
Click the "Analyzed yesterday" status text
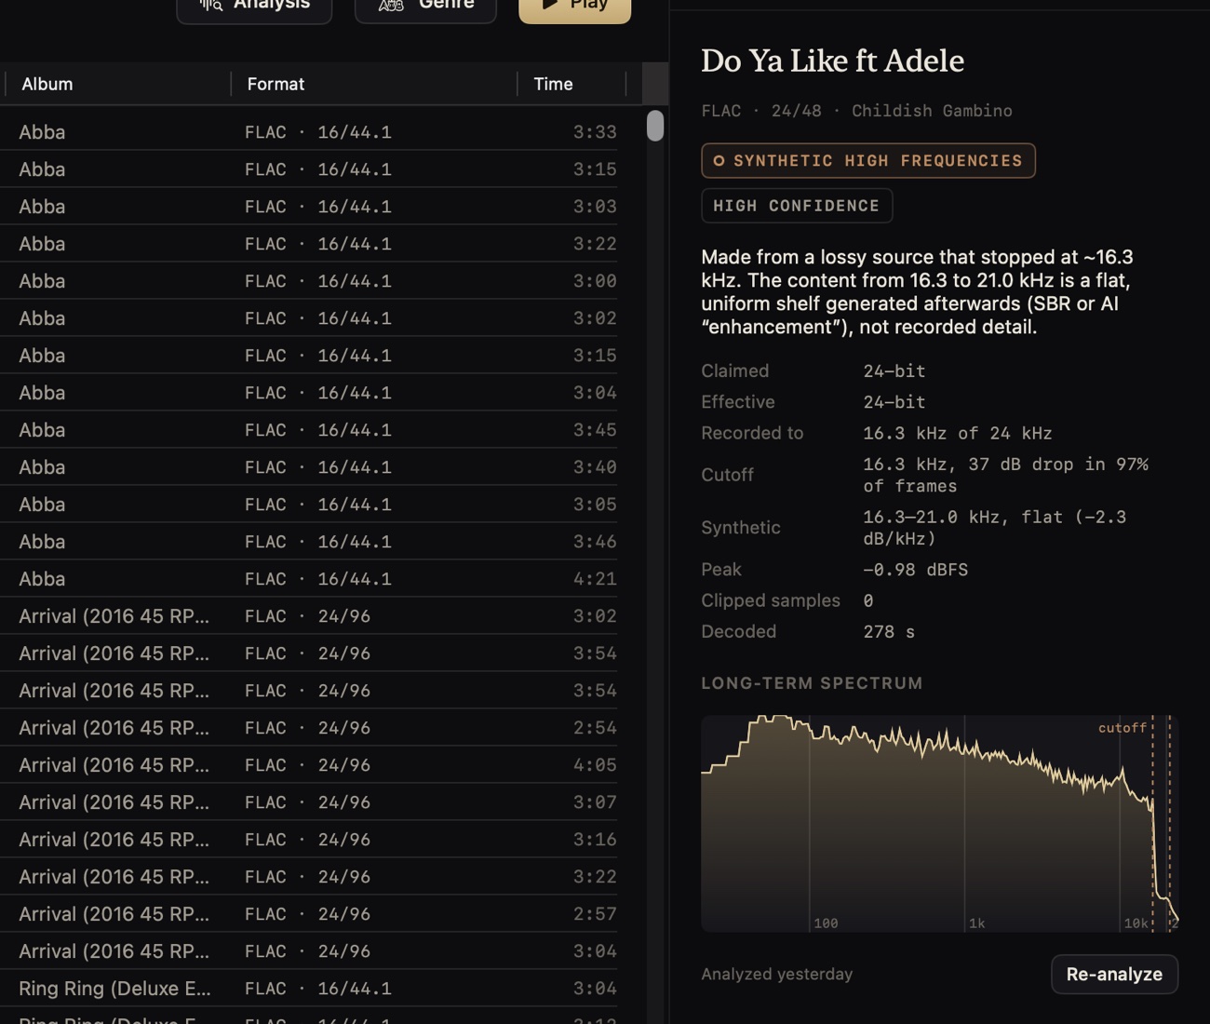pyautogui.click(x=776, y=974)
